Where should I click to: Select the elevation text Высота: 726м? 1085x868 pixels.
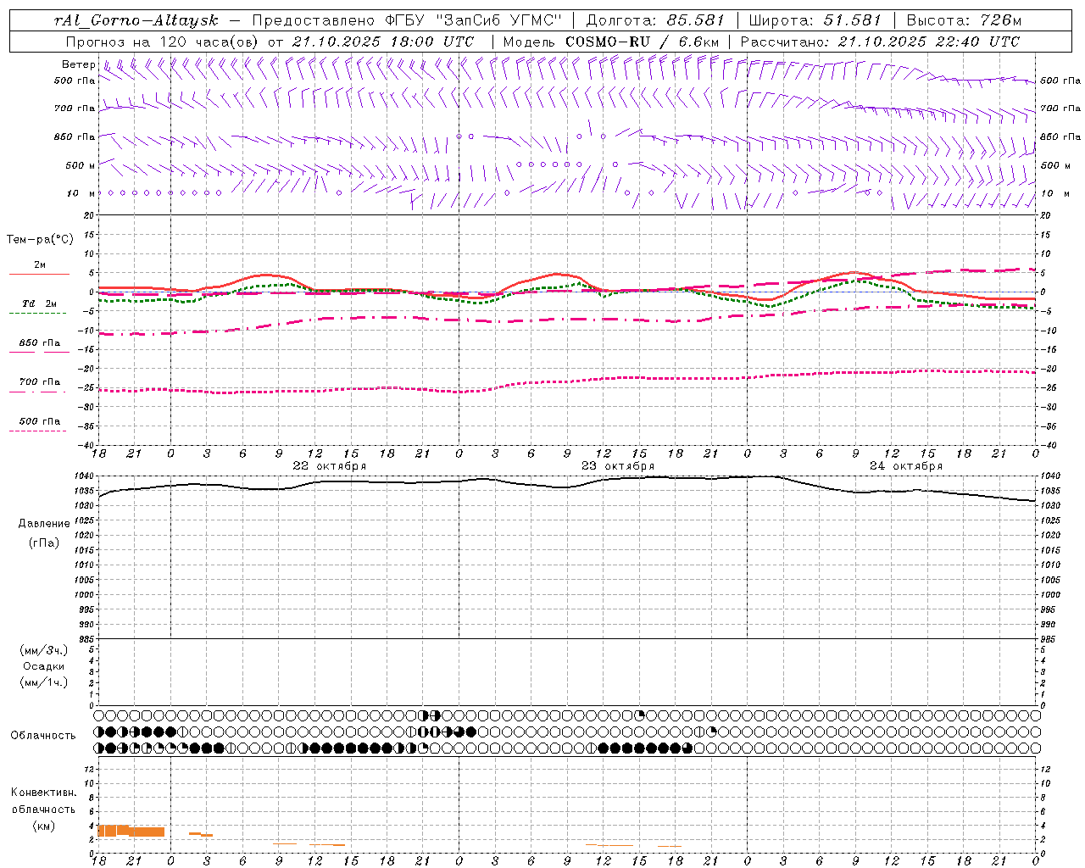click(964, 20)
